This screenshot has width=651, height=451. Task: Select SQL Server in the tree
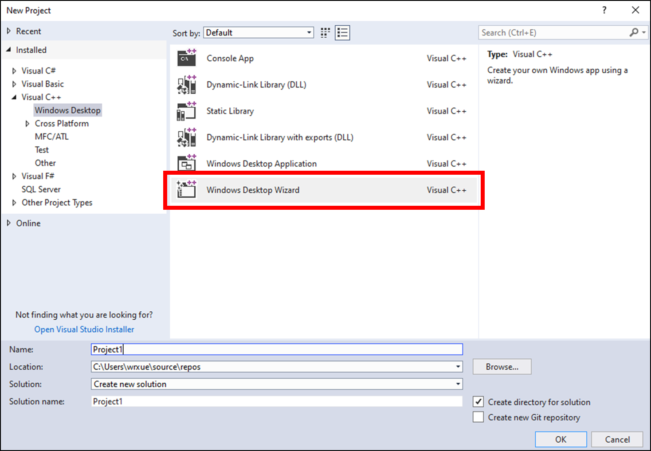point(41,189)
